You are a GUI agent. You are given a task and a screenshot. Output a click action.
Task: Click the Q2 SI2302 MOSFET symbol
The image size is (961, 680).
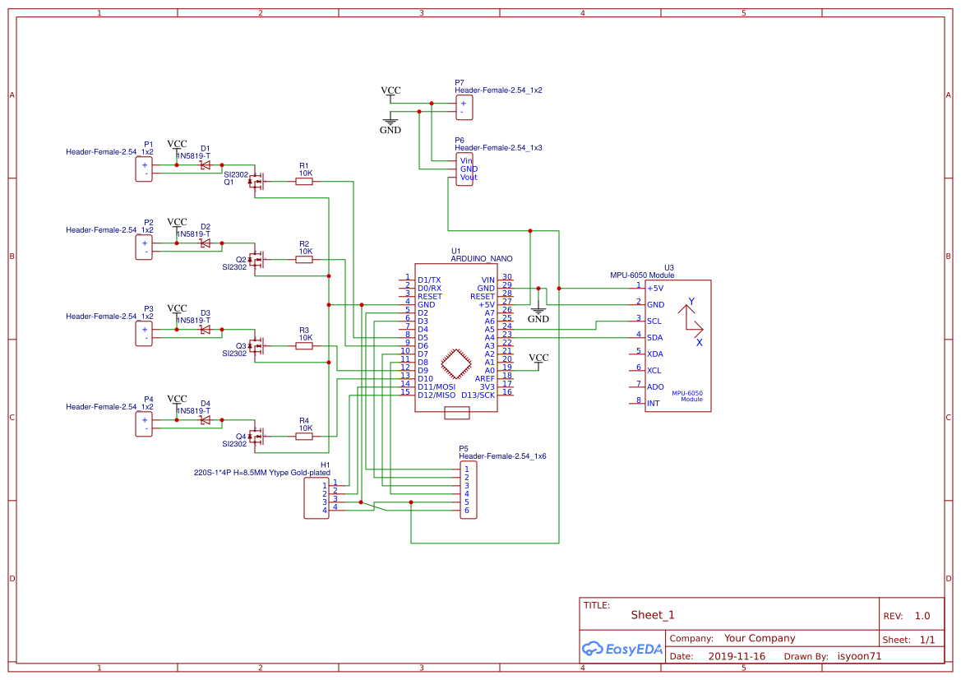pos(256,260)
